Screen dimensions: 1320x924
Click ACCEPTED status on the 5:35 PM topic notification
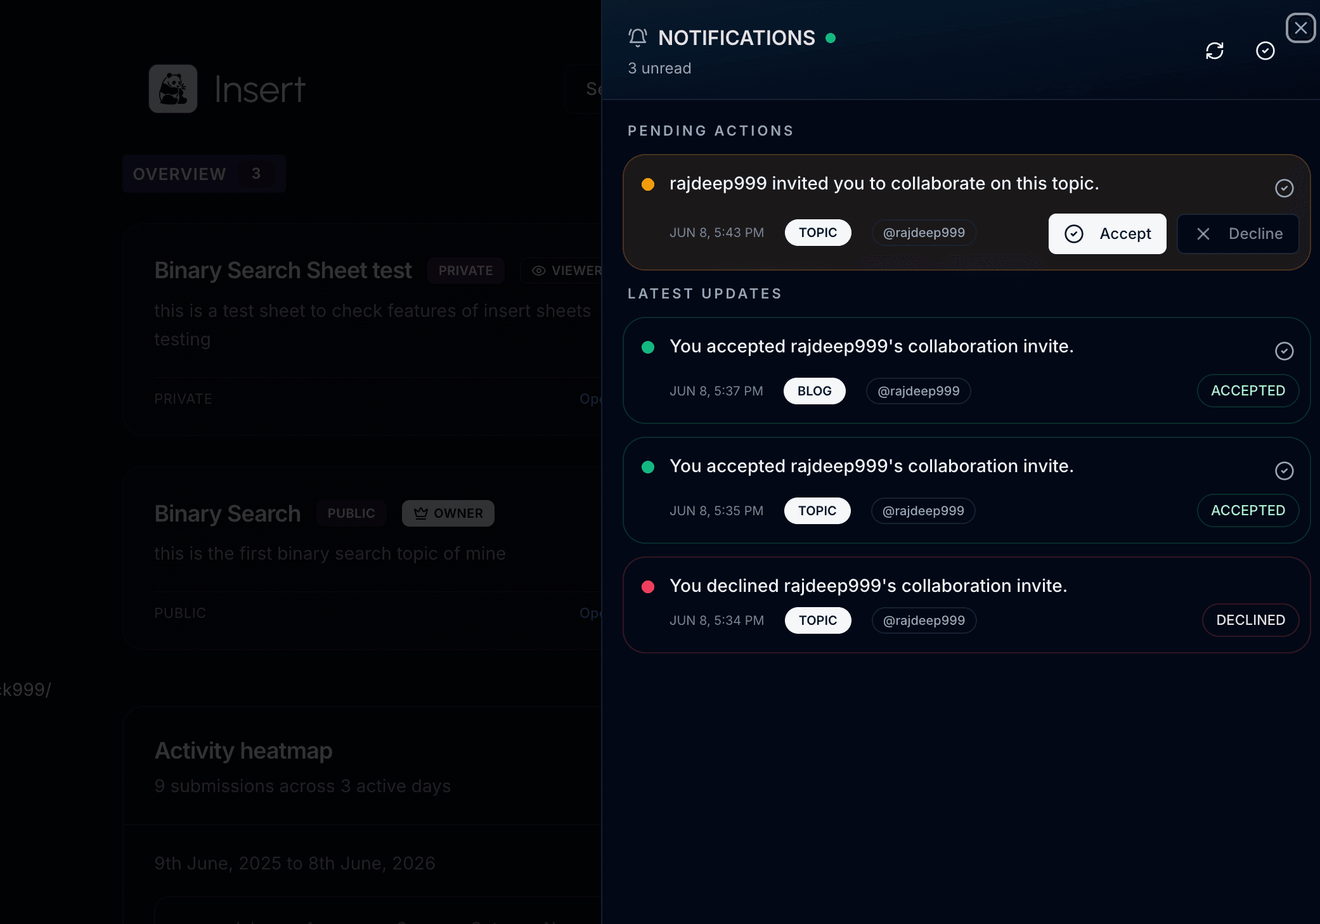point(1248,511)
